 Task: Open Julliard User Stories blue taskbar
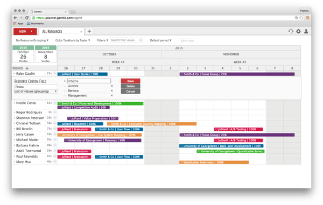[x=82, y=74]
